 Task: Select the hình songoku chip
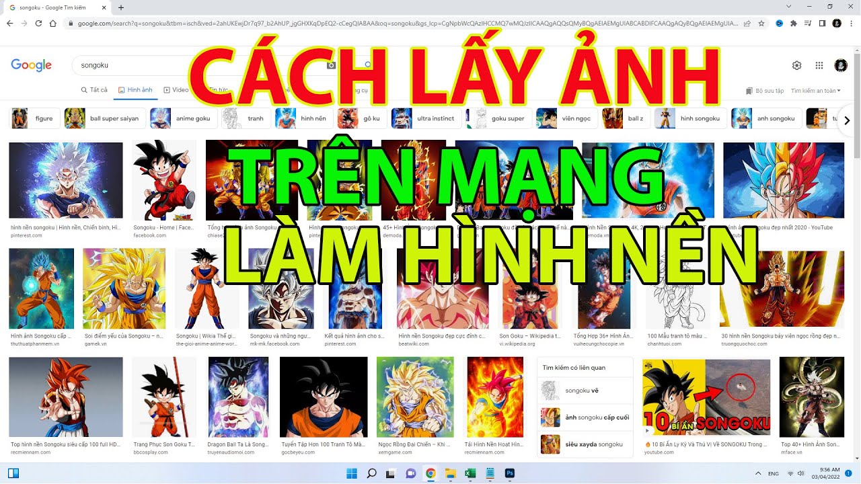point(690,118)
